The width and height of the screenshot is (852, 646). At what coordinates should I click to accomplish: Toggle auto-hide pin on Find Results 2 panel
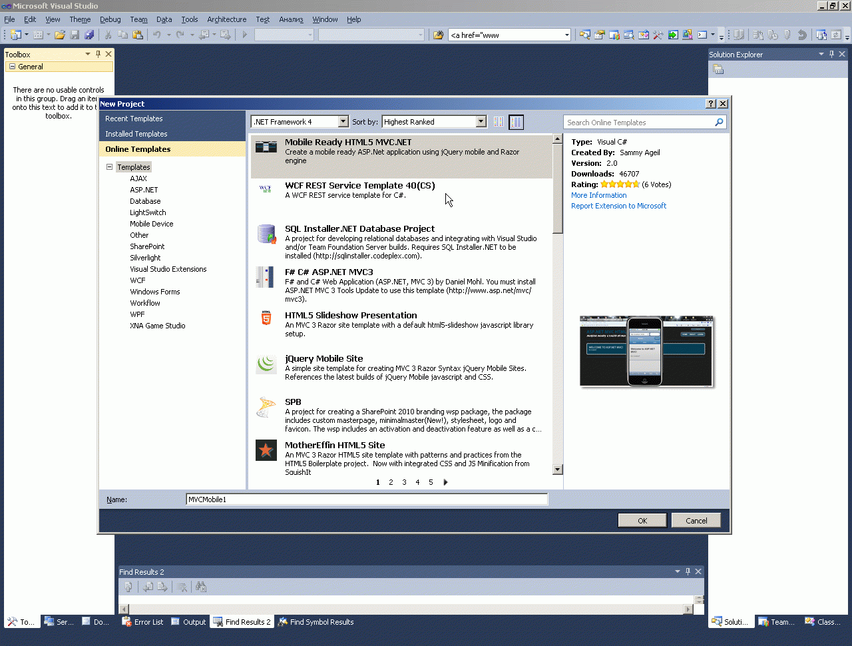(688, 571)
